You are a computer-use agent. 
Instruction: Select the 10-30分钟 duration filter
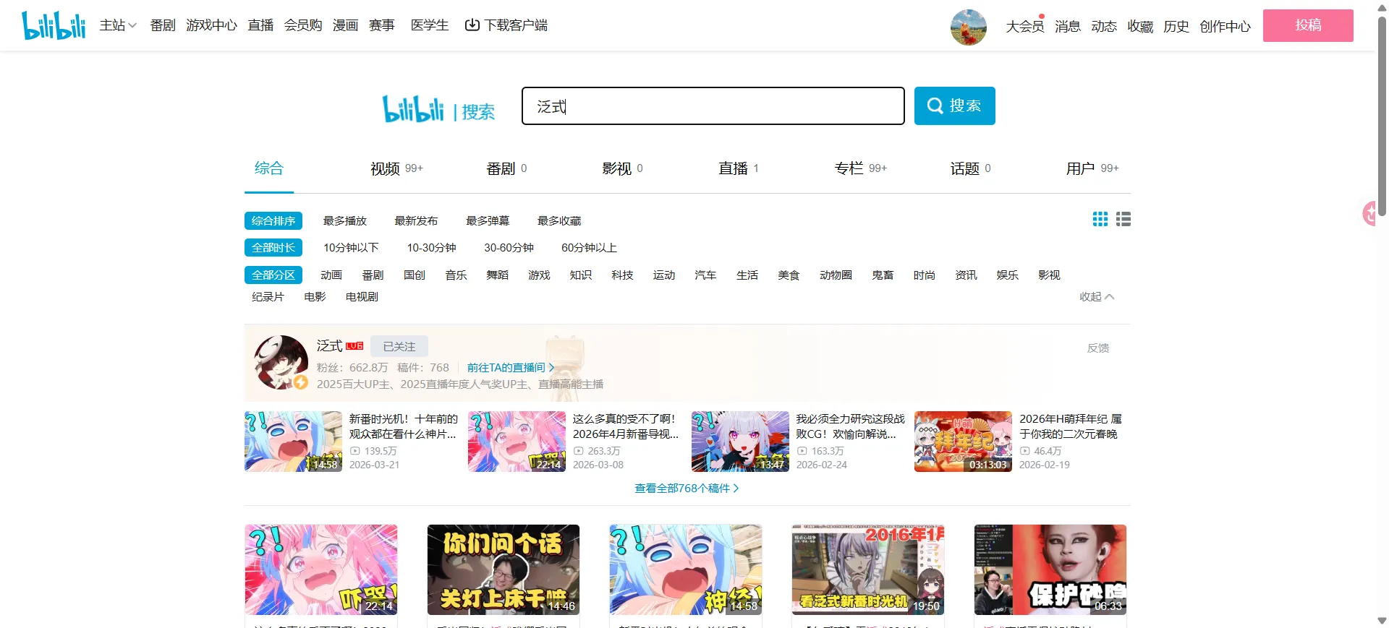pos(431,248)
